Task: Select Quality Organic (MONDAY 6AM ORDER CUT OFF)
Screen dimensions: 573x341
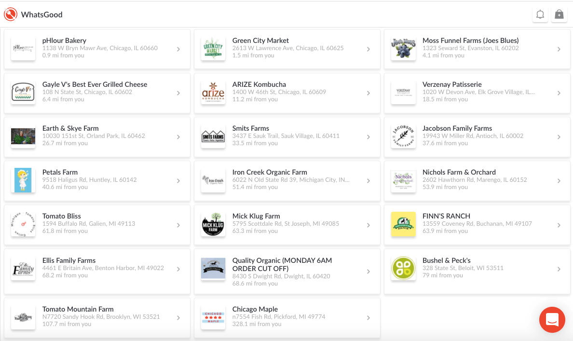Action: pyautogui.click(x=282, y=265)
